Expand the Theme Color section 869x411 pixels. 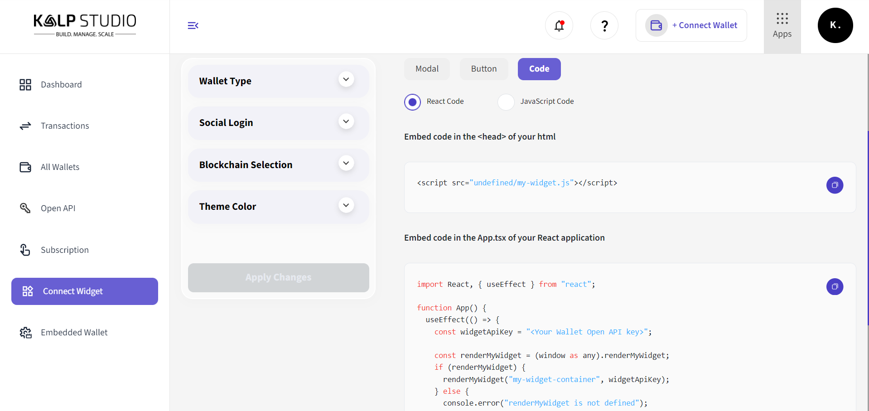(x=346, y=205)
